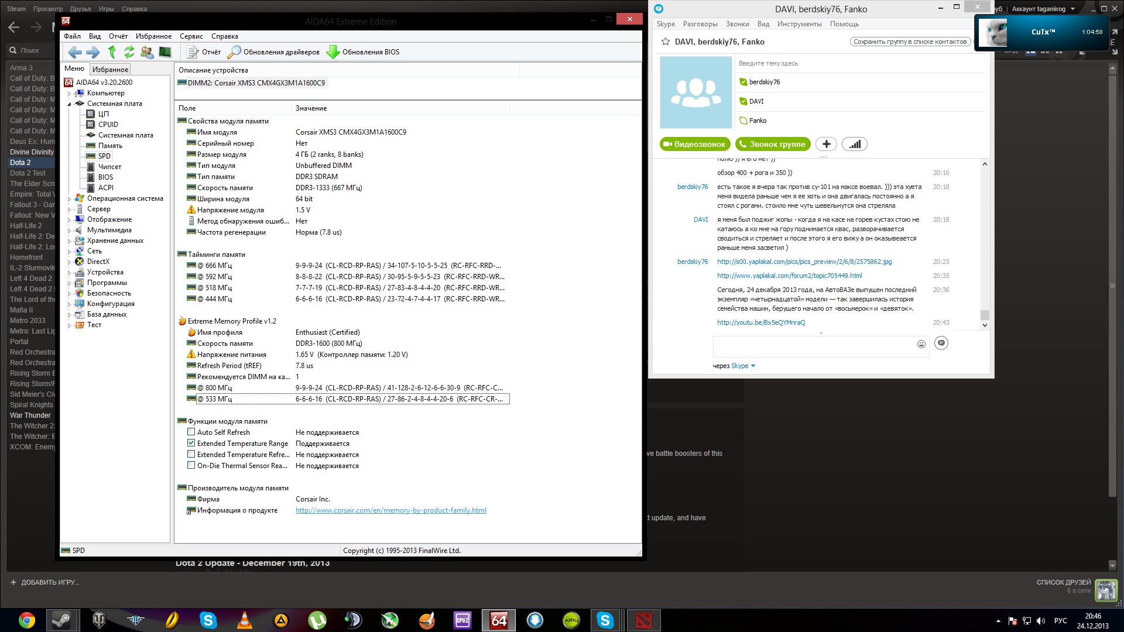Screen dimensions: 1124x632
Task: Expand the Сеть tree node
Action: pos(69,252)
